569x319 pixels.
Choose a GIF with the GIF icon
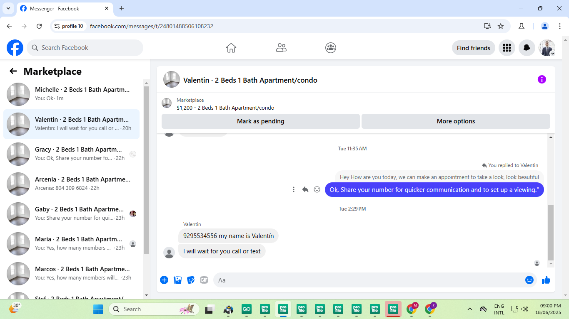(204, 280)
